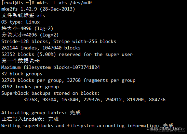Click the 块大小=4096 line

tap(27, 29)
